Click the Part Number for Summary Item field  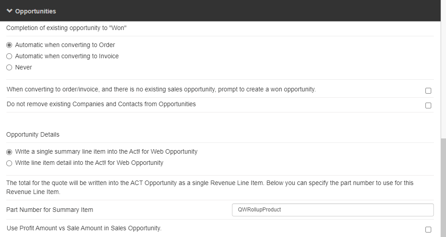[332, 210]
